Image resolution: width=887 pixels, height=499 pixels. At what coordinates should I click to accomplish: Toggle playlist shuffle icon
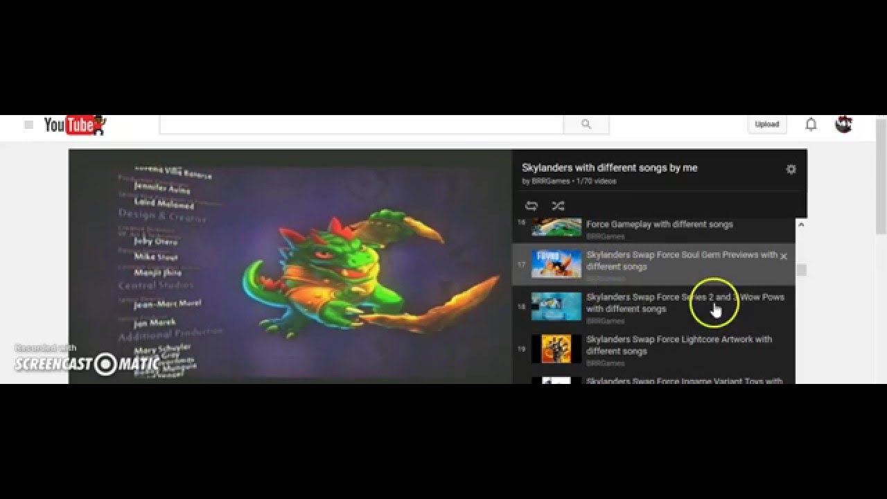click(x=558, y=206)
